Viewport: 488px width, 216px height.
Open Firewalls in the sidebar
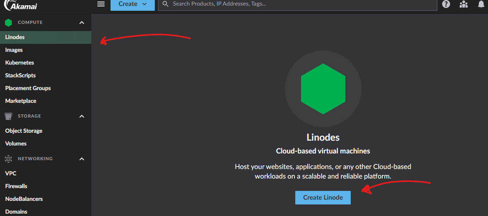(x=45, y=186)
